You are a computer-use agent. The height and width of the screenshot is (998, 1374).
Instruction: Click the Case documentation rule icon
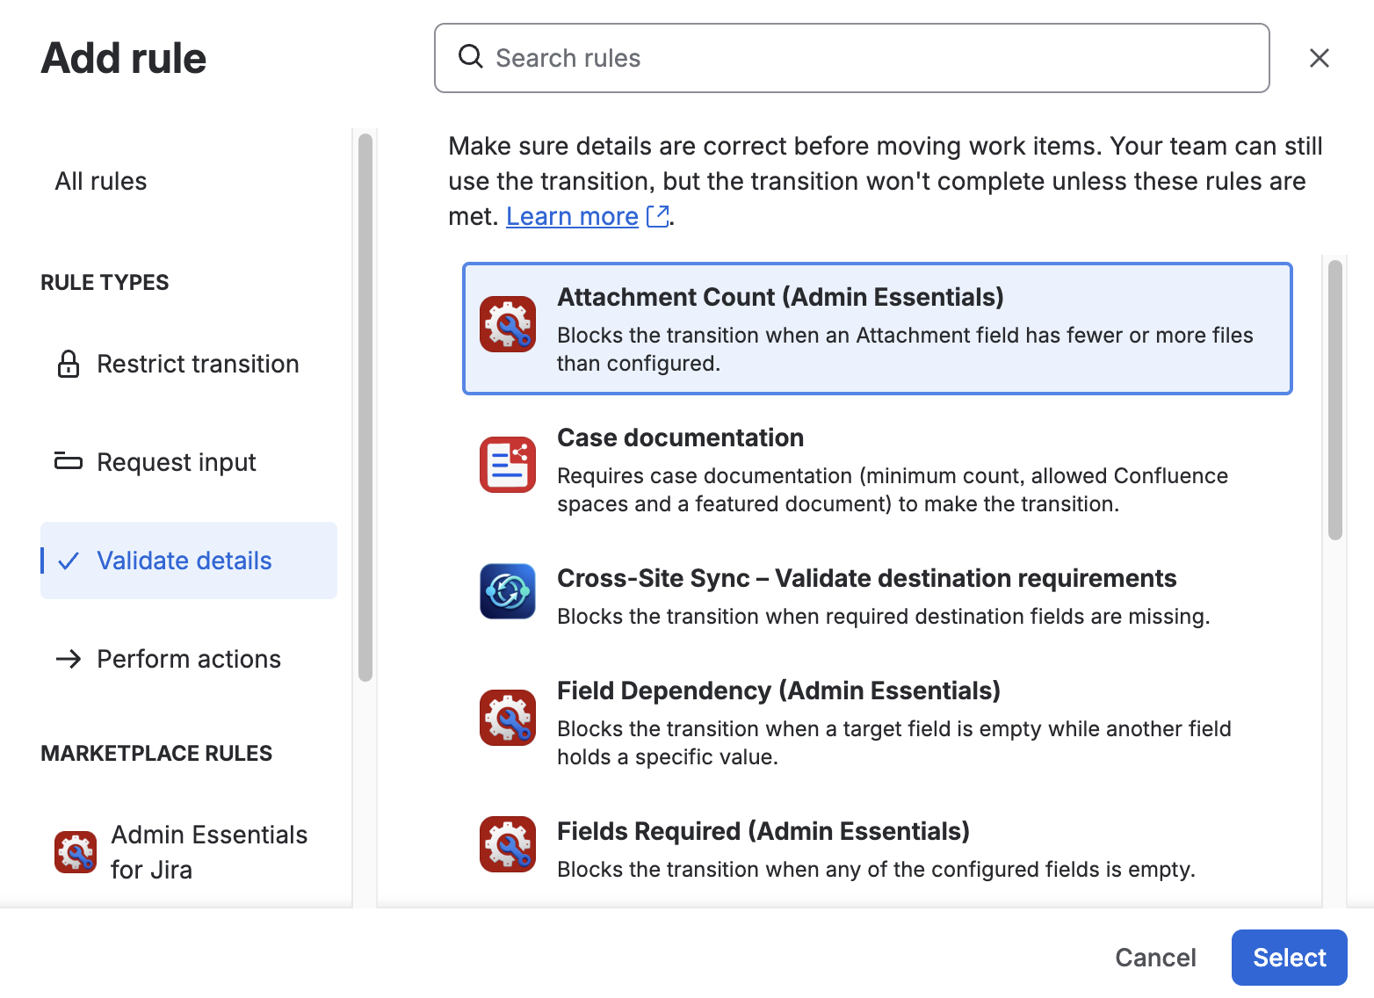[x=508, y=465]
